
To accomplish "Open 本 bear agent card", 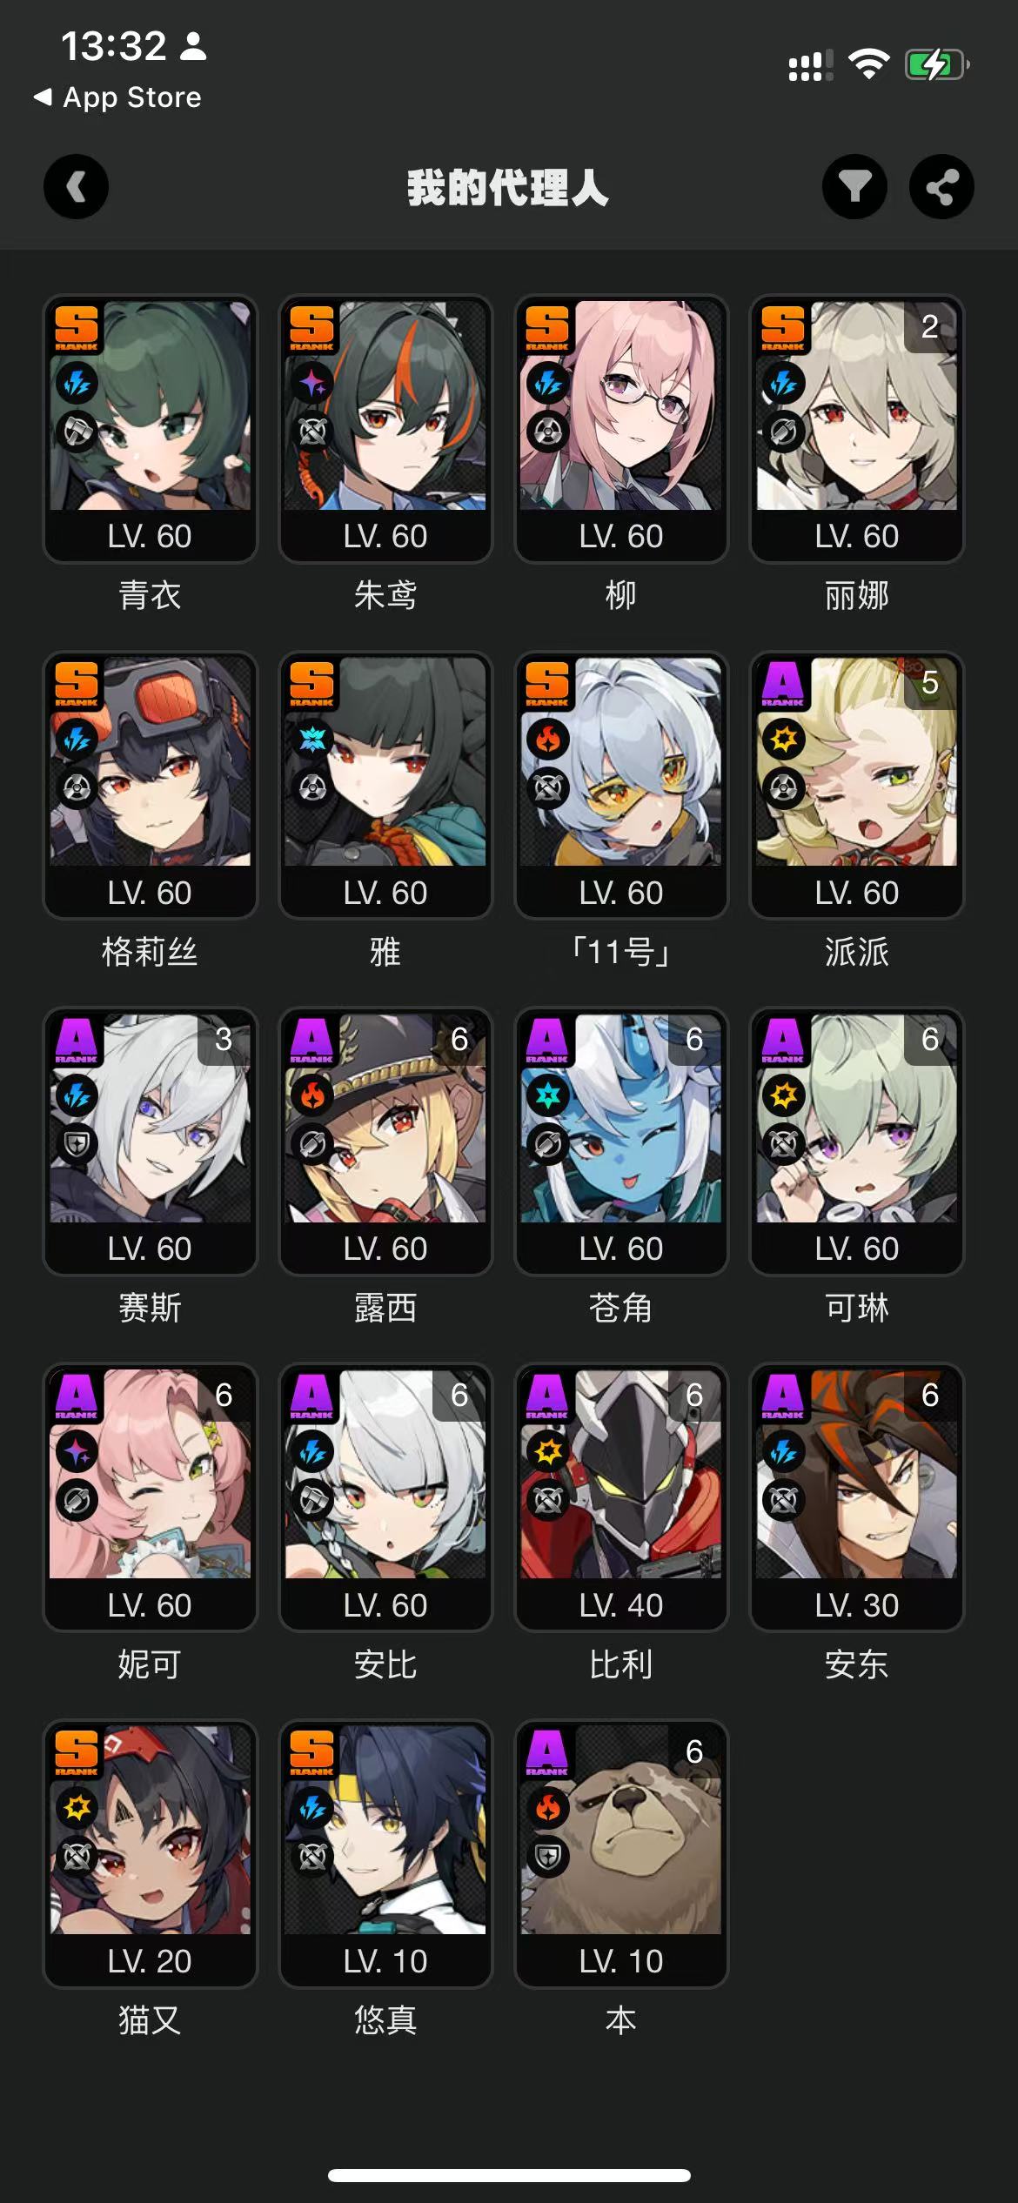I will click(x=621, y=1854).
